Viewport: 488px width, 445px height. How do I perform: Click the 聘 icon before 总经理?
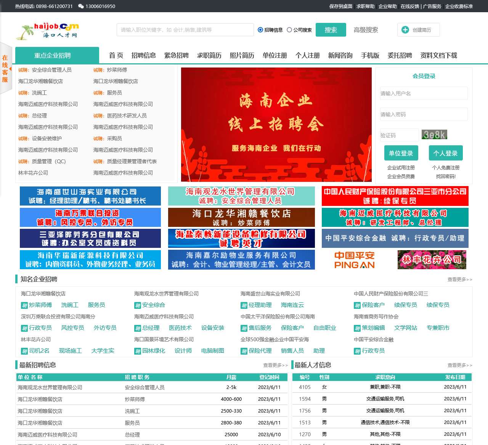pyautogui.click(x=138, y=328)
